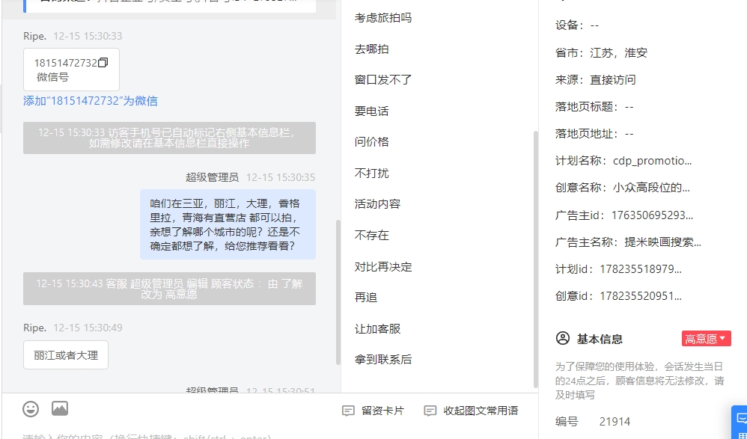Image resolution: width=747 pixels, height=439 pixels.
Task: Select the quick phrase 考虑旅拍吗
Action: (383, 18)
